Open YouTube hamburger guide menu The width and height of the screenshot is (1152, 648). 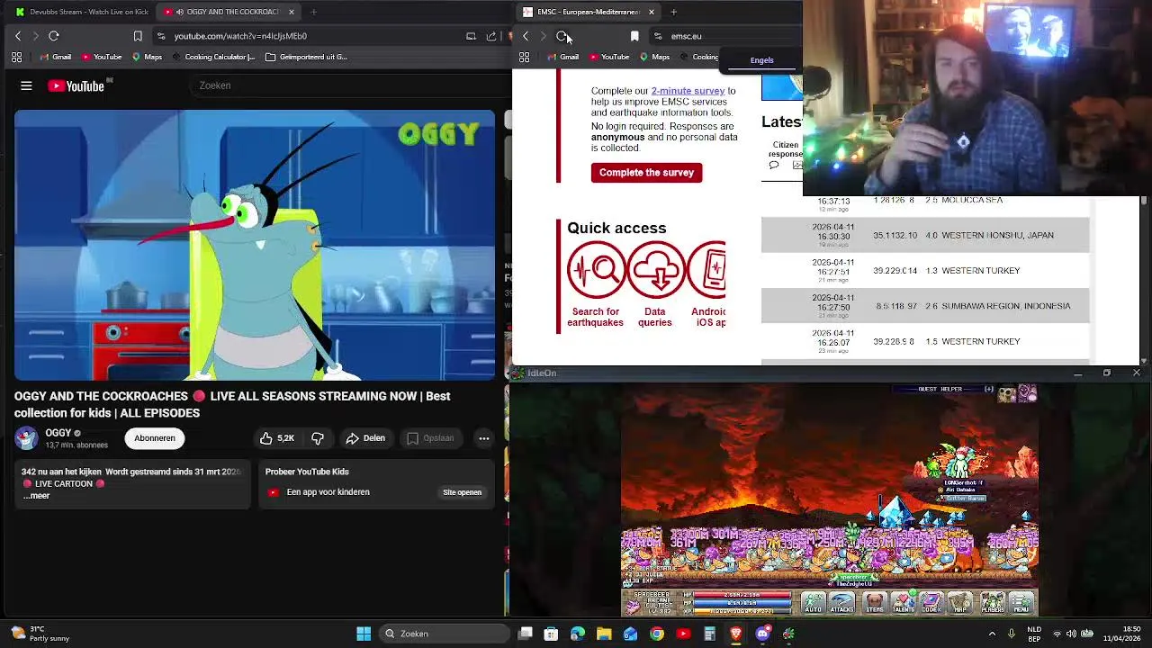pos(26,85)
